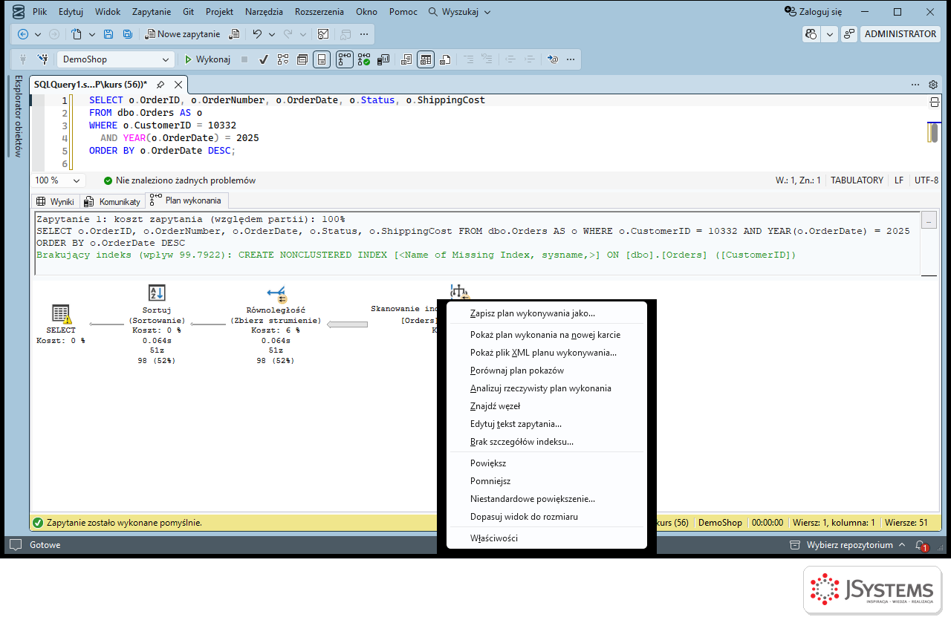Click the Zaloguj się sign-in button
Screen dimensions: 951x620
[x=814, y=12]
